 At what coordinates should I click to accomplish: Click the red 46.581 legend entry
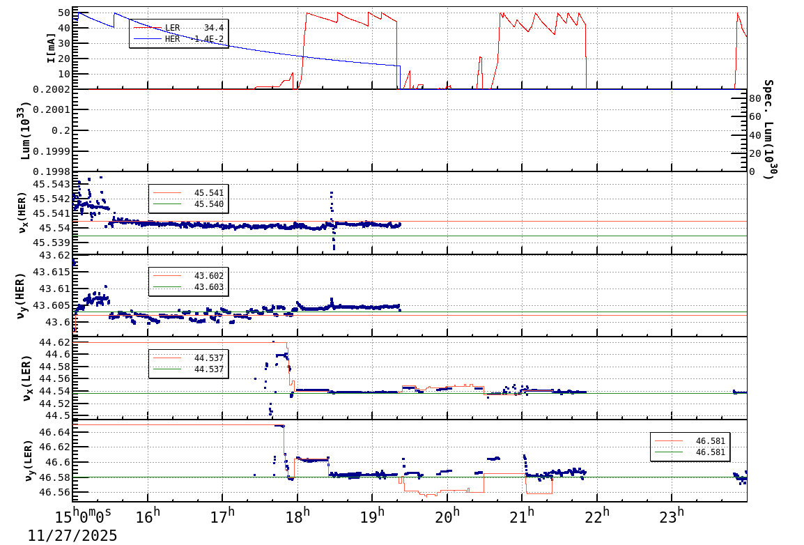point(690,441)
